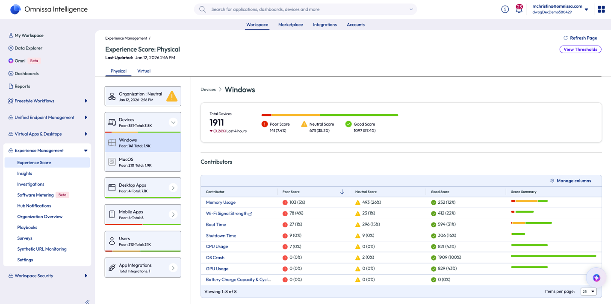Viewport: 611px width, 304px height.
Task: Open the Marketplace tab
Action: tap(290, 25)
